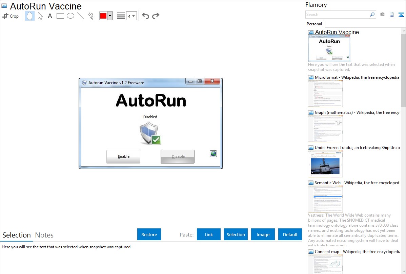Click the "Semantic Web - Wikipedia" snapshot title
This screenshot has width=406, height=274.
click(x=357, y=183)
